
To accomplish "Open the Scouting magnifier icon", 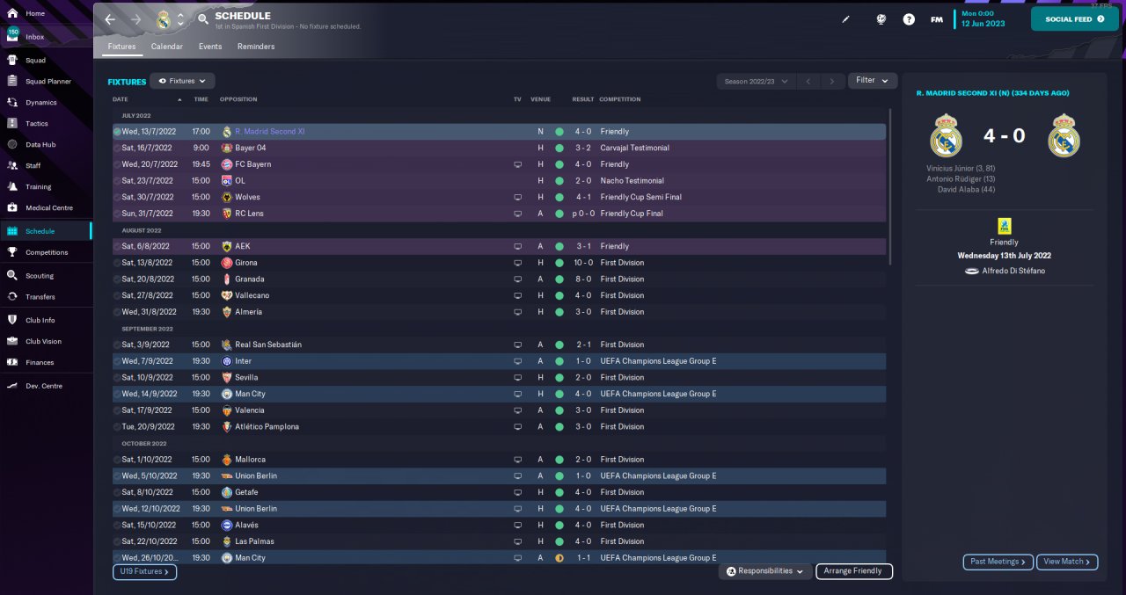I will [12, 276].
